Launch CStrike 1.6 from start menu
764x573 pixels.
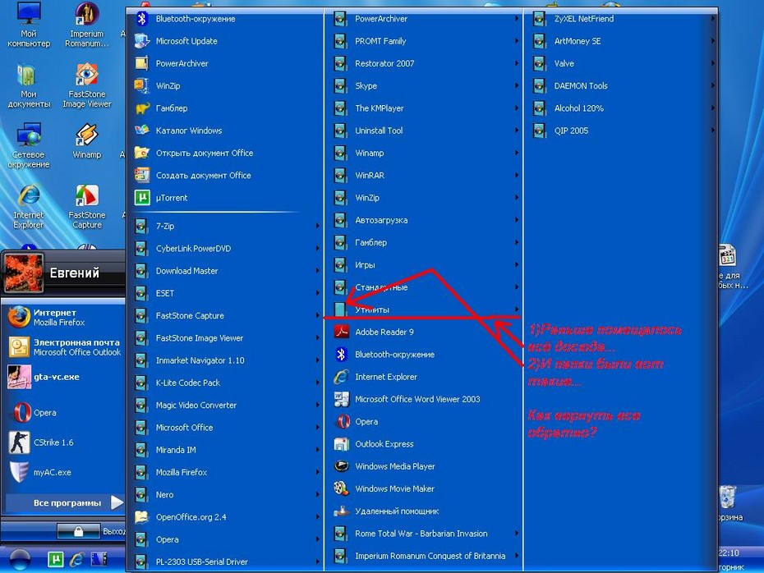63,442
